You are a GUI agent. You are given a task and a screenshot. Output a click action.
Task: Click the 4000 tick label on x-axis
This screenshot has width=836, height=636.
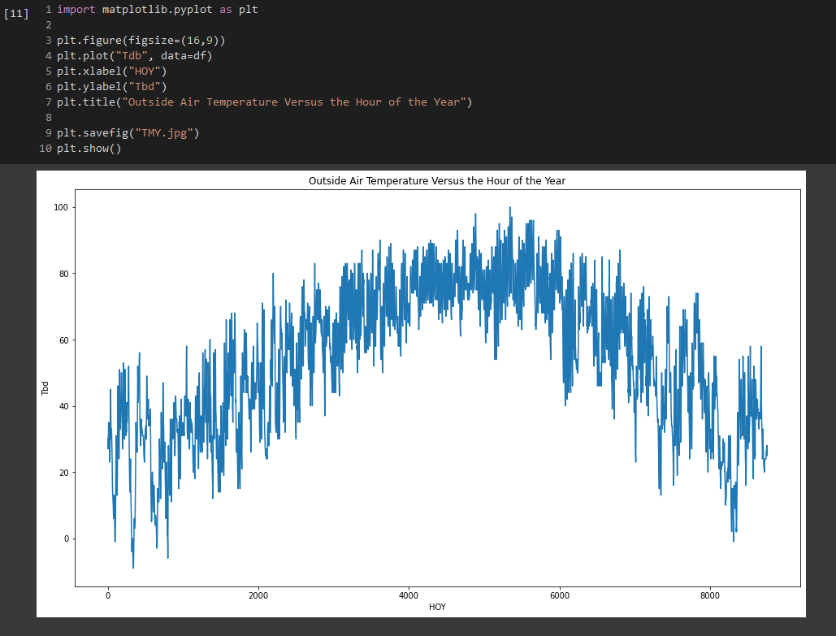pos(409,595)
